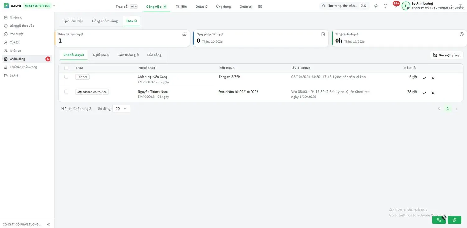Open the Công việc top menu
The image size is (467, 228).
[x=157, y=7]
